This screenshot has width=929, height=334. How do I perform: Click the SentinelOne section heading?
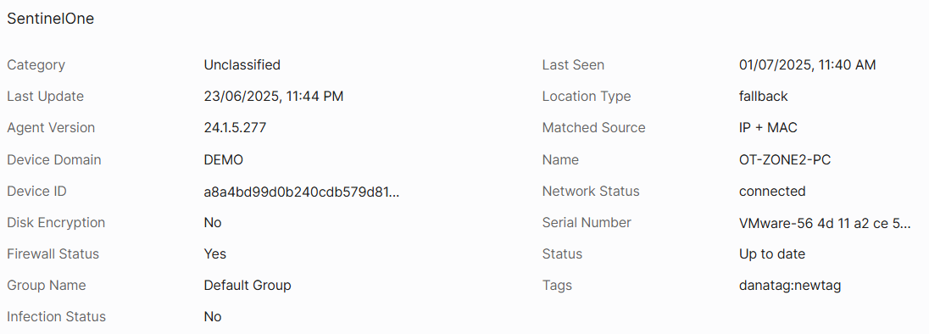point(50,19)
